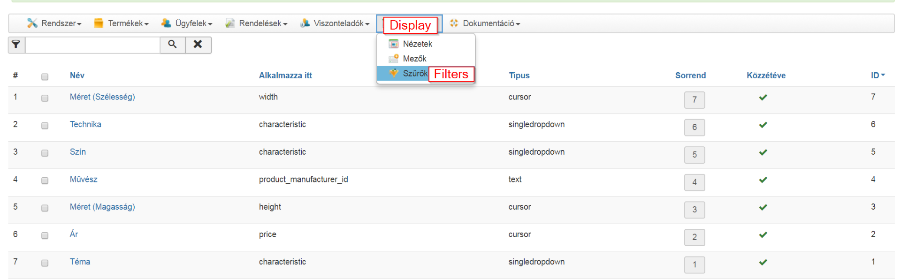
Task: Open the Méret (Magasság) filter link
Action: tap(102, 207)
